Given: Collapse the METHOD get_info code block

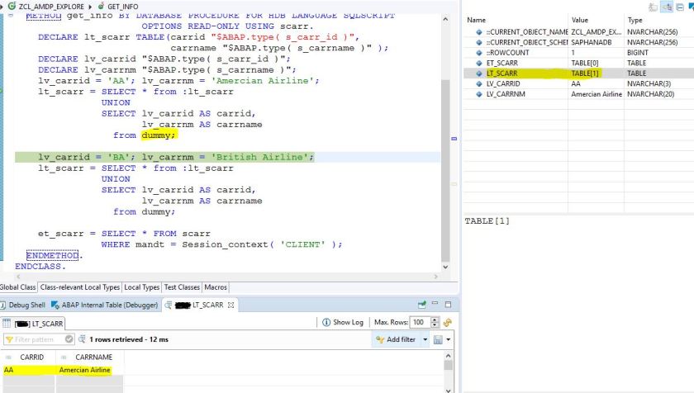Looking at the screenshot, I should [x=10, y=16].
